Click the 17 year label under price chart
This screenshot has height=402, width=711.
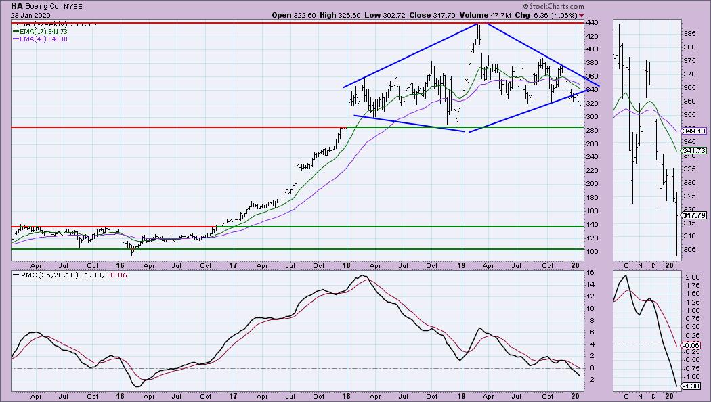[x=233, y=265]
